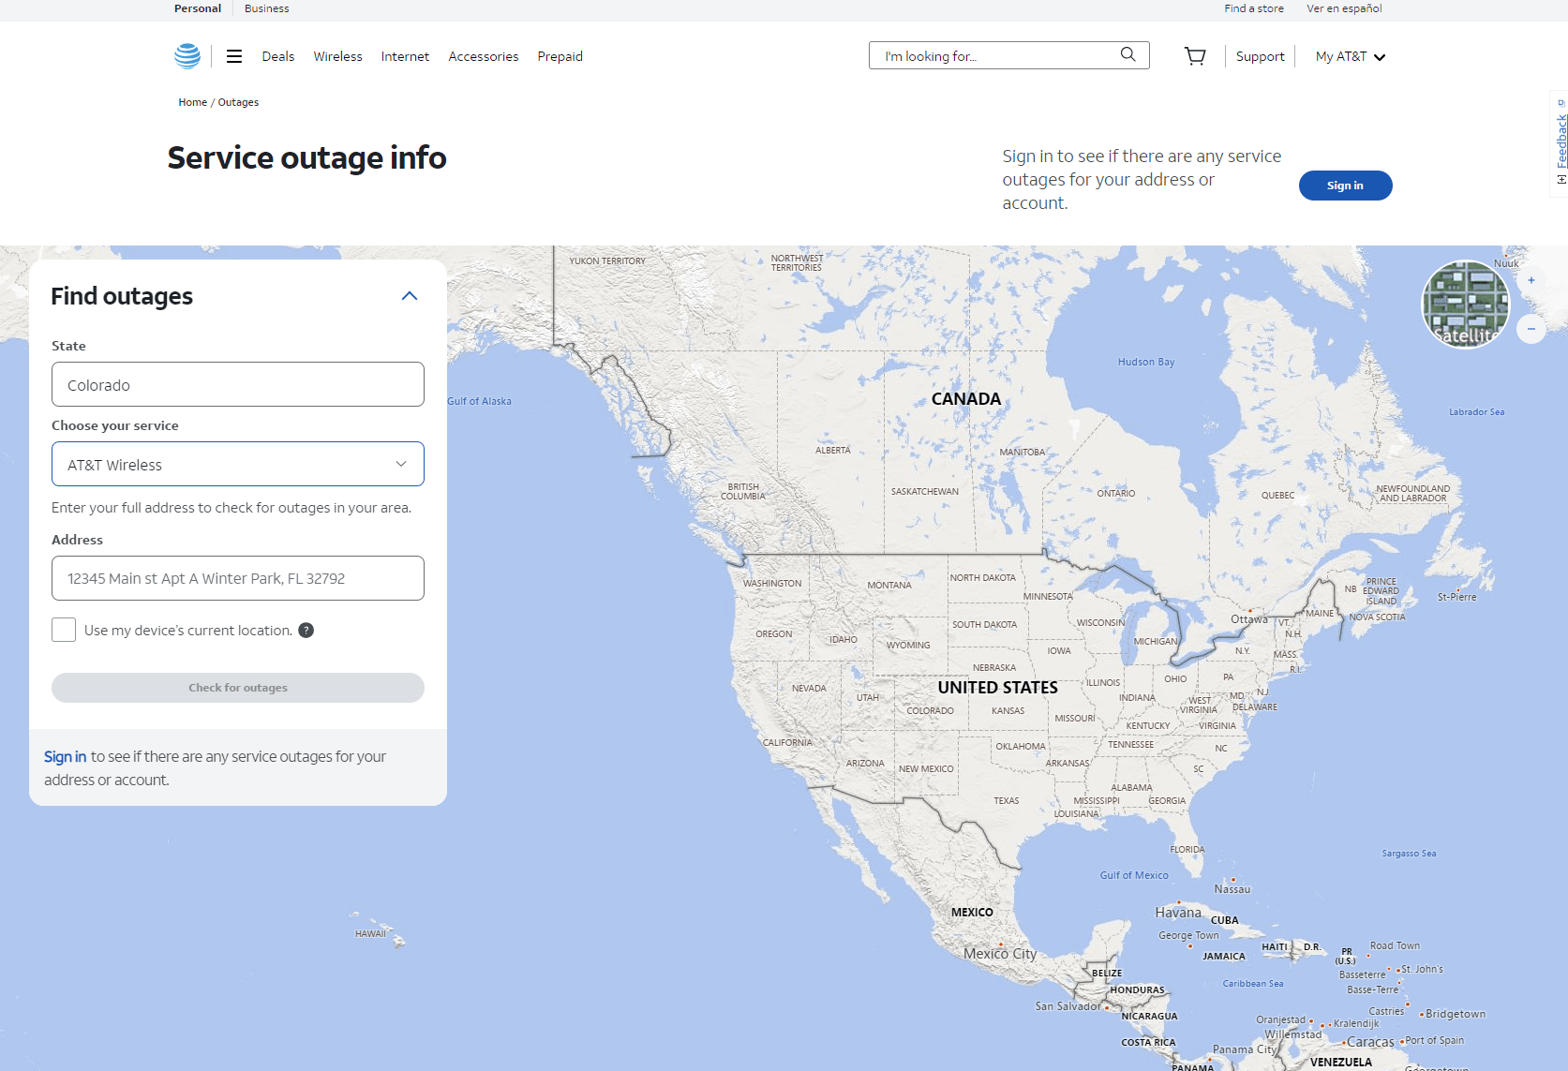Image resolution: width=1568 pixels, height=1071 pixels.
Task: Click the Hudson Bay map label
Action: click(1146, 363)
